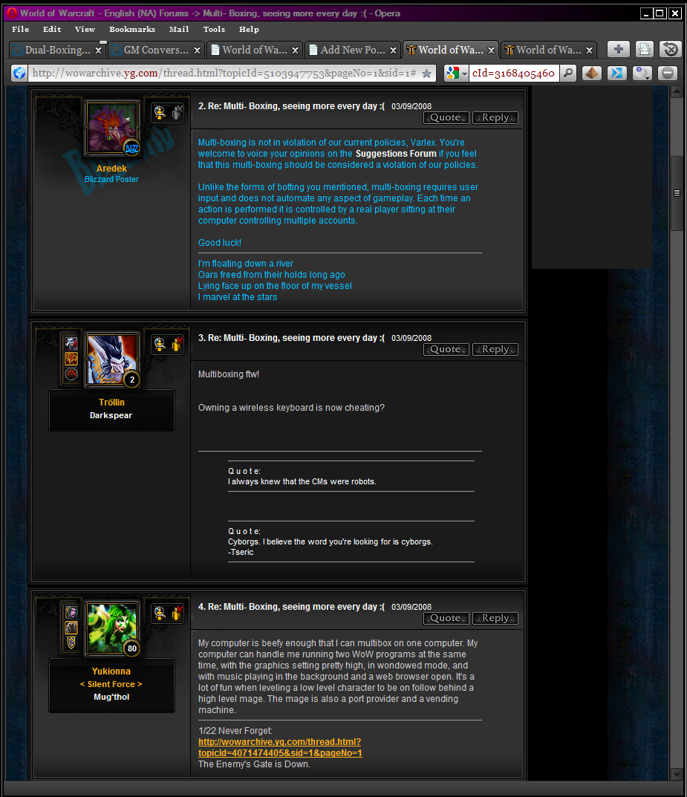The width and height of the screenshot is (687, 797).
Task: Reply to post 4 by Yukionna
Action: (x=495, y=618)
